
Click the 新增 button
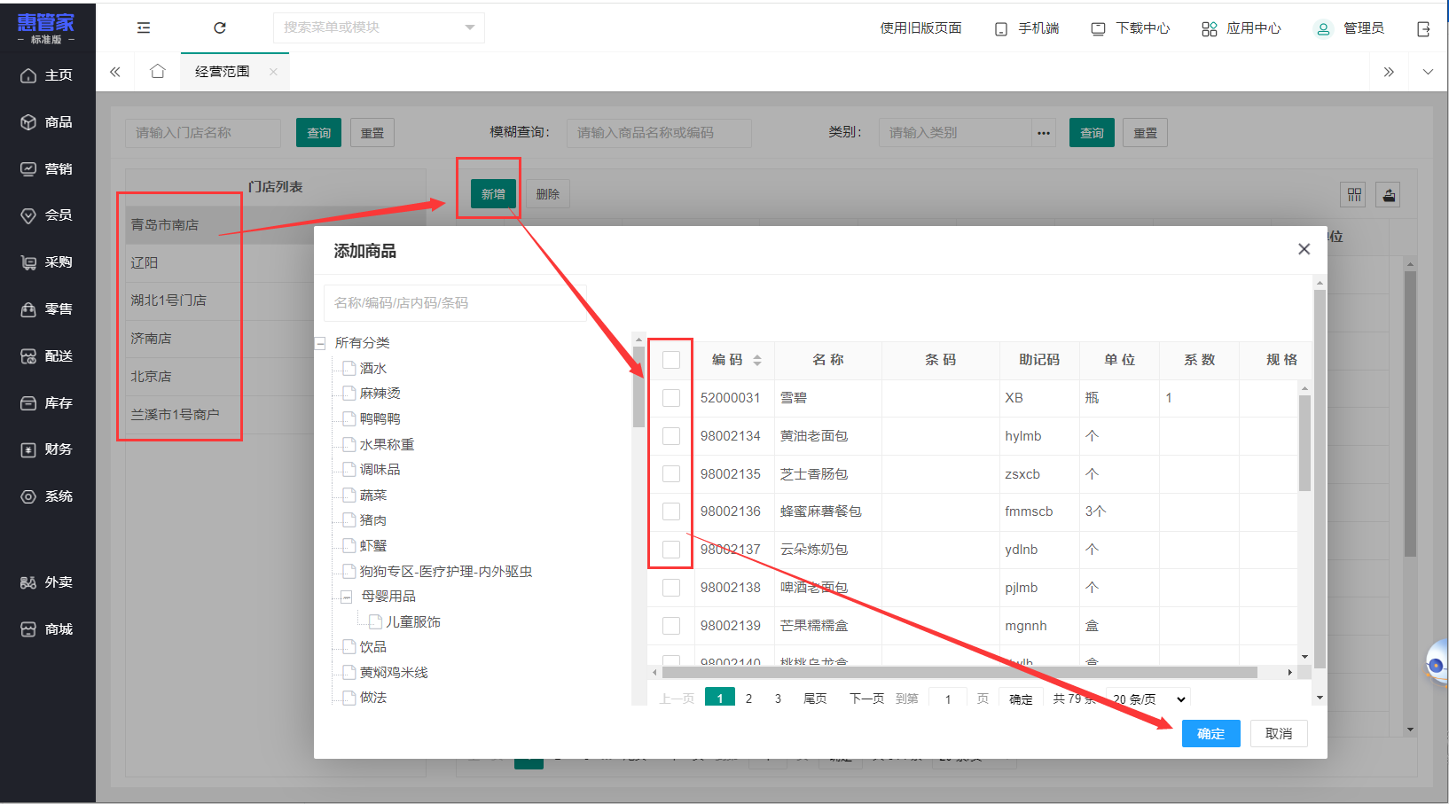click(493, 194)
